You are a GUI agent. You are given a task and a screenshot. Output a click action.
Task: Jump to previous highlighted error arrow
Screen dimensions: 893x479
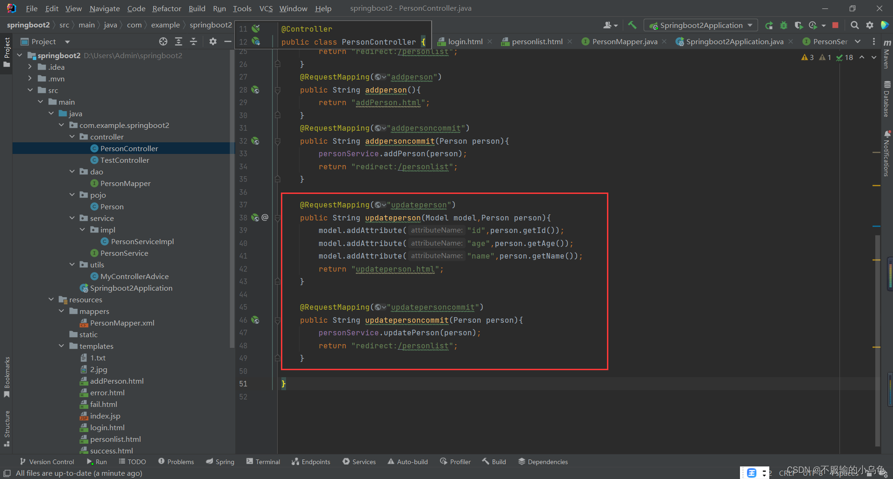click(862, 57)
